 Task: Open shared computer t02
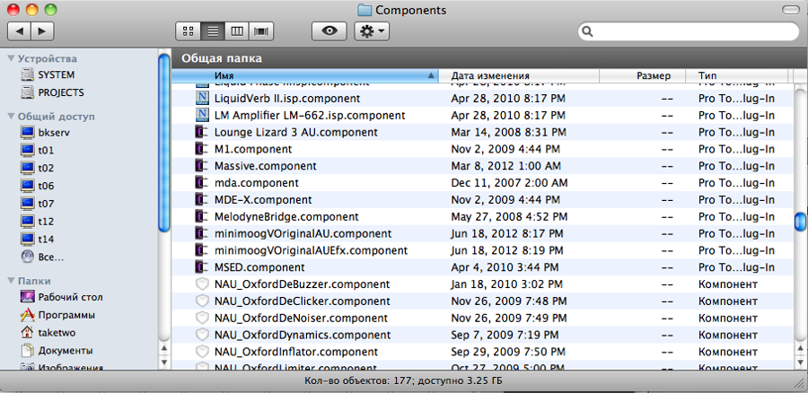(37, 169)
